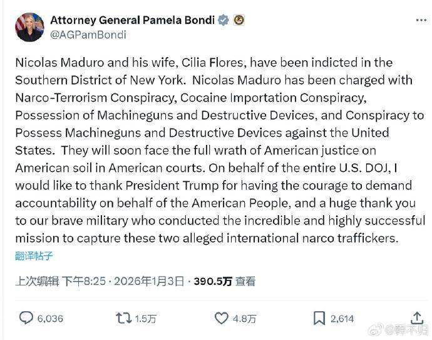Like the post with the heart icon
The width and height of the screenshot is (432, 340).
click(x=222, y=318)
